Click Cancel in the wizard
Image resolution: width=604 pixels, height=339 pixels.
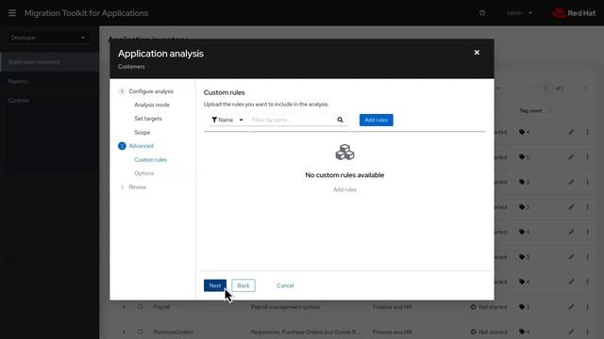285,285
